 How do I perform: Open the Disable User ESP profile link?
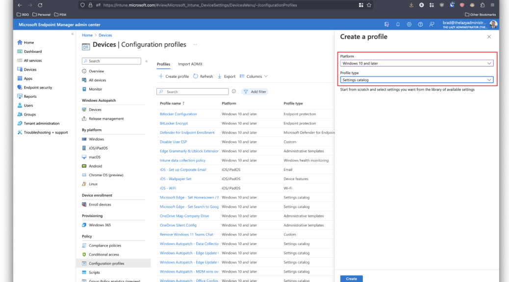tap(174, 142)
